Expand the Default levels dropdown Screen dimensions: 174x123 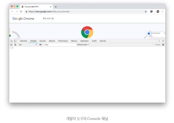pyautogui.click(x=83, y=45)
